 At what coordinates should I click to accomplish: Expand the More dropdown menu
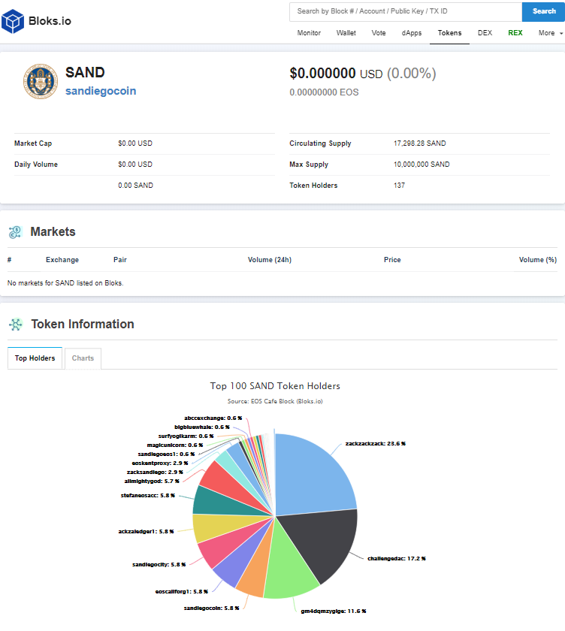(550, 33)
